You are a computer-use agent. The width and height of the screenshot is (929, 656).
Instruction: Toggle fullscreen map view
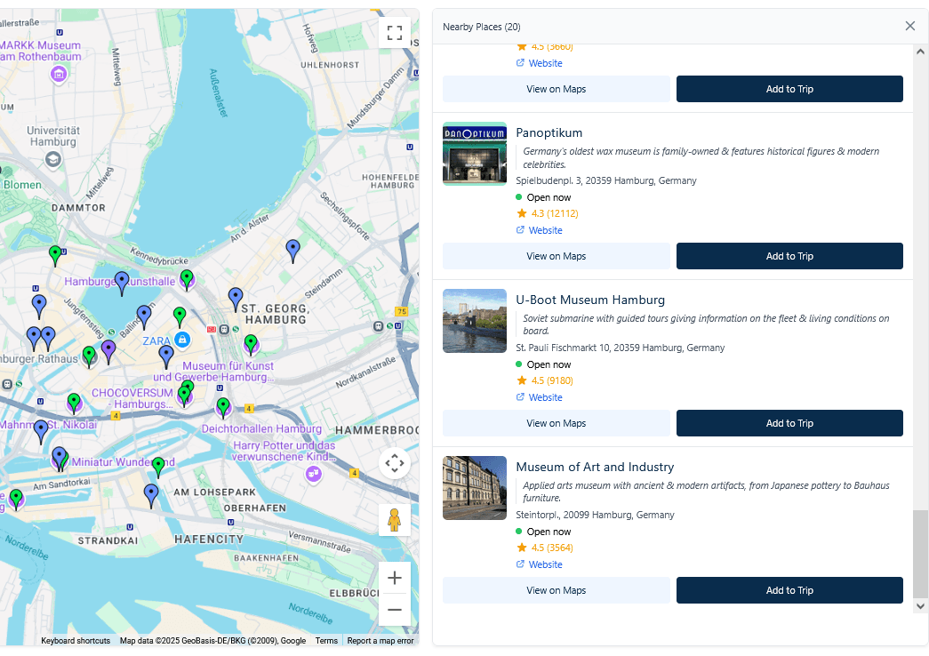tap(395, 32)
